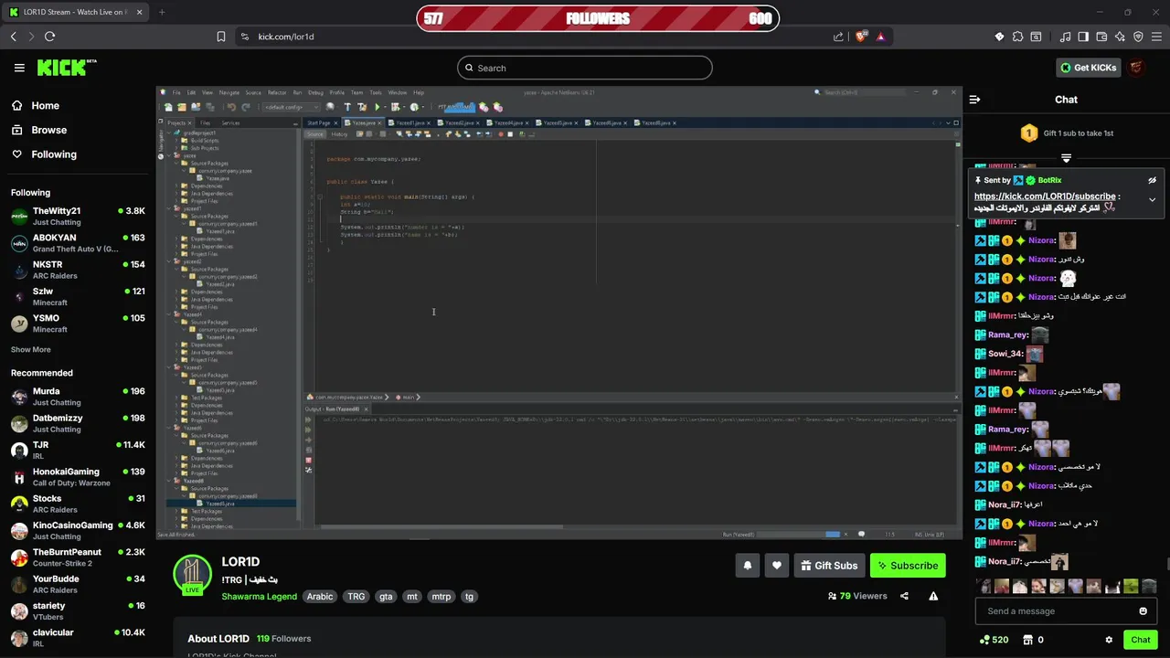1170x658 pixels.
Task: Follow LOR1D with the heart button
Action: coord(776,566)
